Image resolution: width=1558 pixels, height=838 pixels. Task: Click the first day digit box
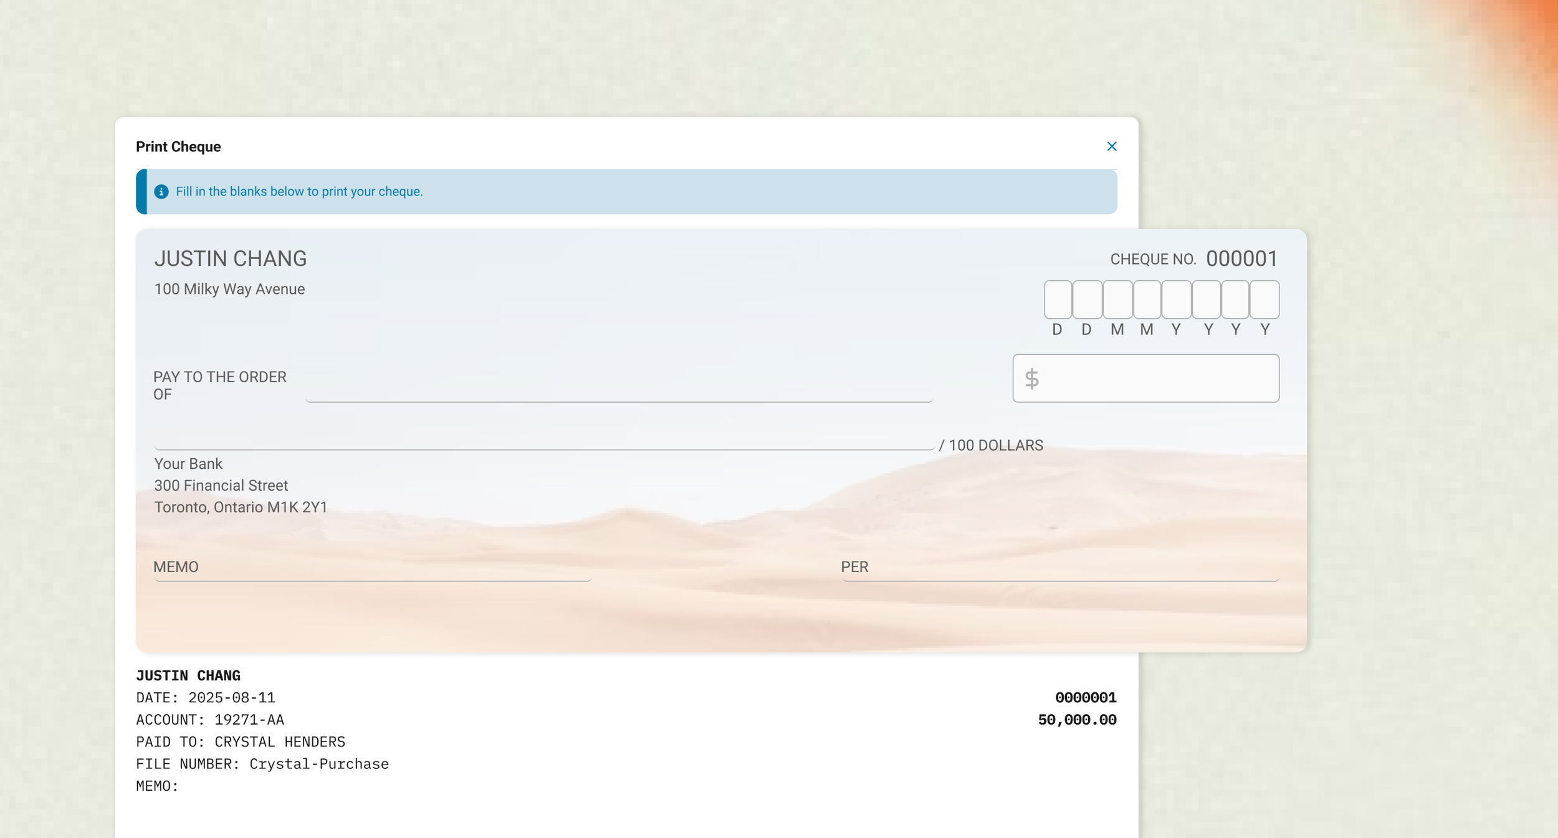[1058, 299]
